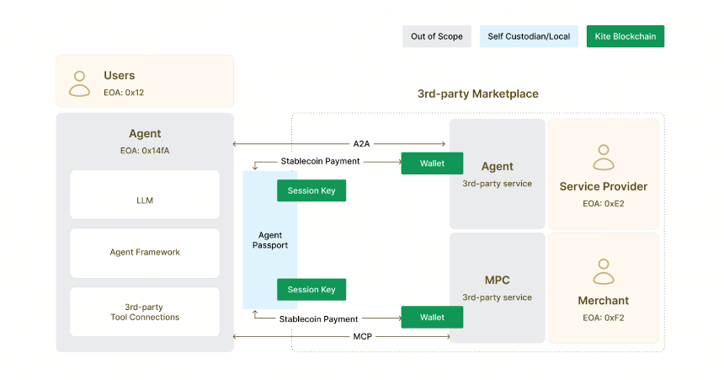
Task: Click the lower Stablecoin Payment label
Action: [x=318, y=319]
